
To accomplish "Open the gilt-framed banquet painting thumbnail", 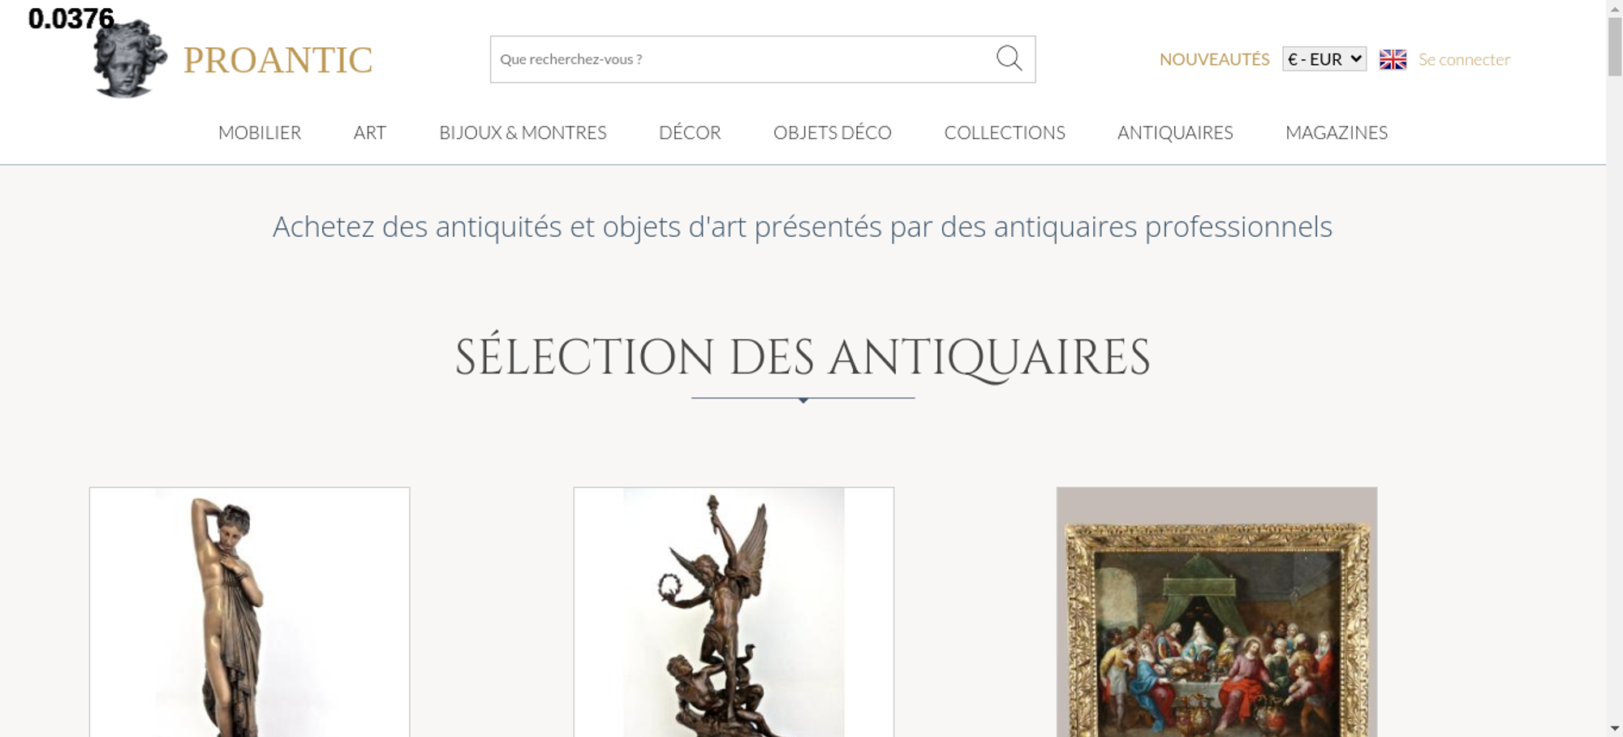I will [1216, 612].
